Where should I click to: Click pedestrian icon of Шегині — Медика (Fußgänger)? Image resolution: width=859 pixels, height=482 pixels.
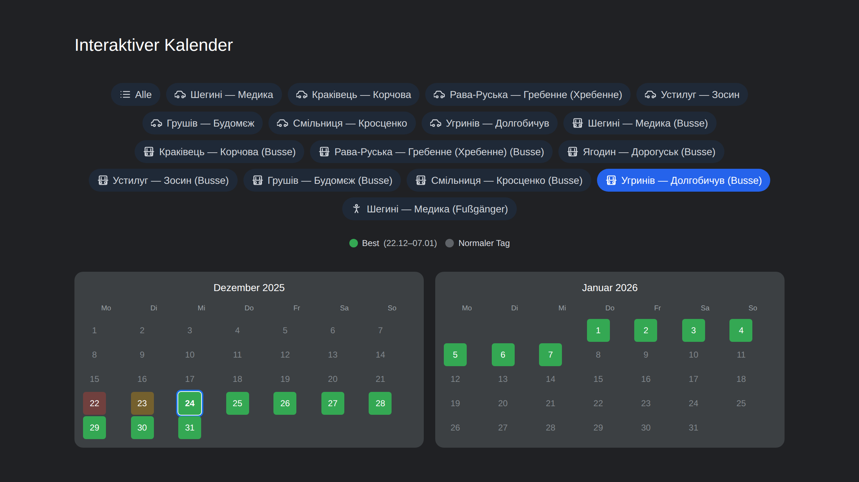(356, 209)
